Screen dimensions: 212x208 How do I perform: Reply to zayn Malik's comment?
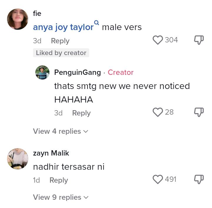(59, 180)
